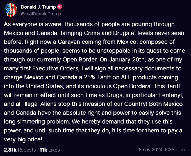Click the word "Caravan" in the post
This screenshot has height=156, width=191.
pyautogui.click(x=69, y=42)
